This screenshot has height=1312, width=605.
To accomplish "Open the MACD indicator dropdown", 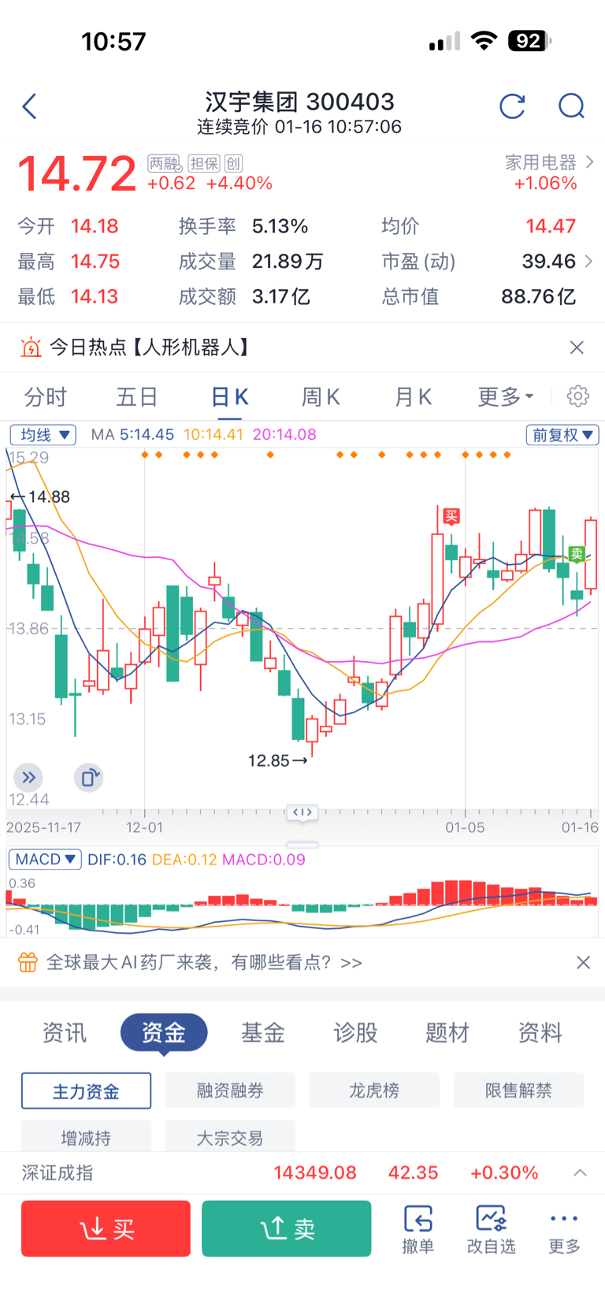I will 45,859.
